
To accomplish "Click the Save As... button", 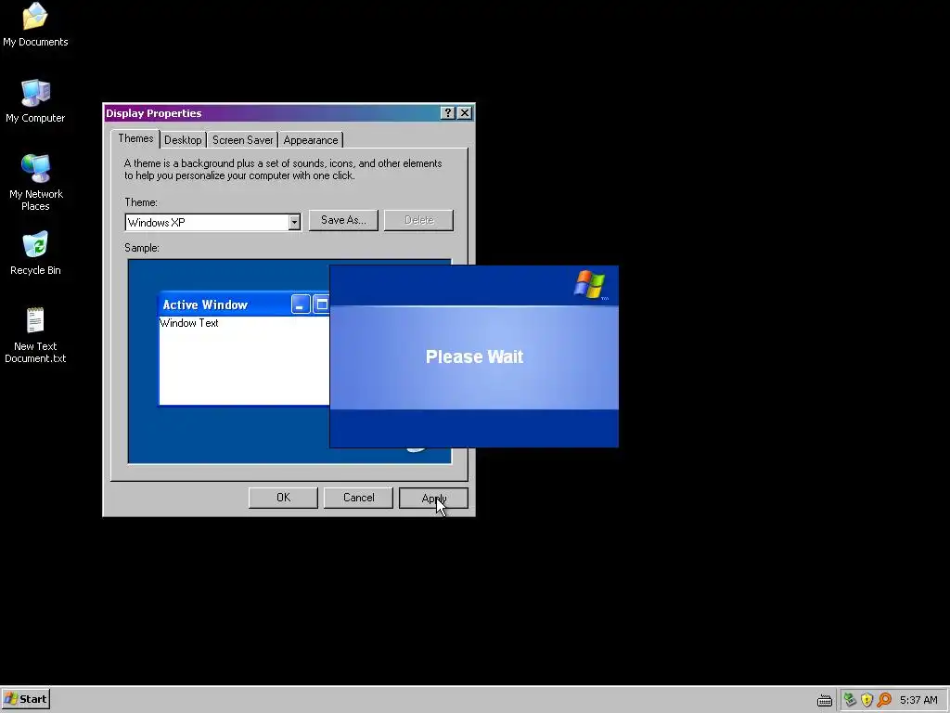I will coord(343,220).
